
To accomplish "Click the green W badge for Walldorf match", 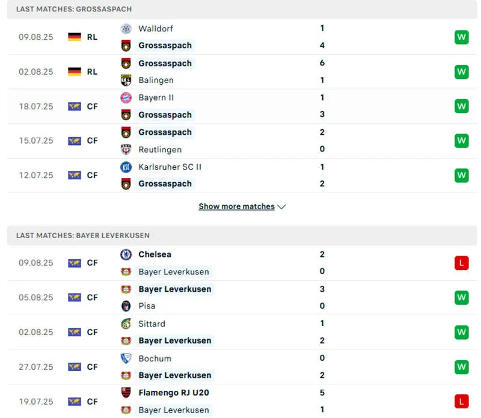I will 461,37.
